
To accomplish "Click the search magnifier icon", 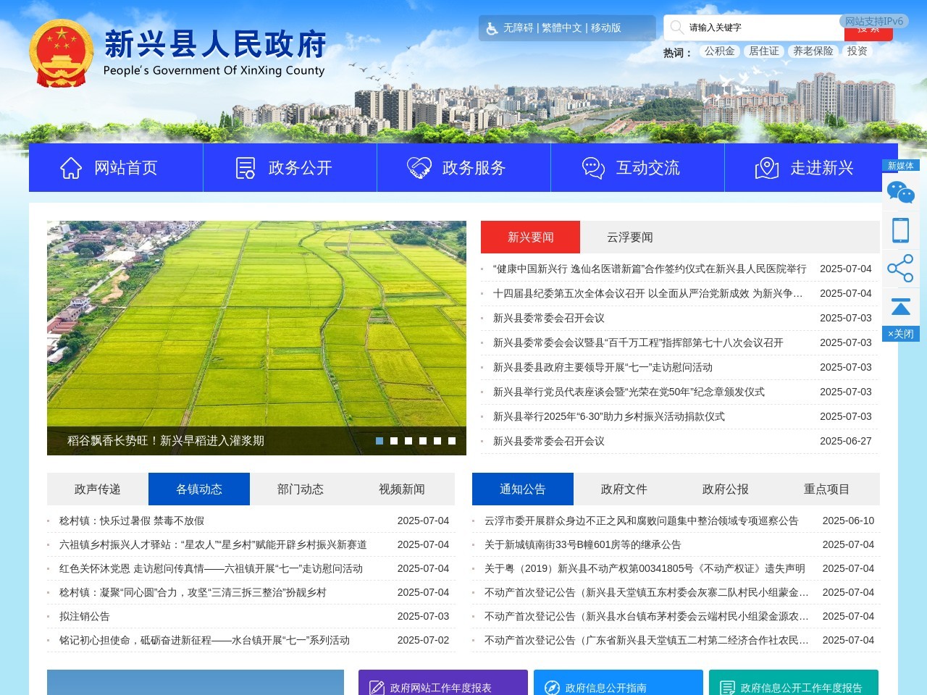I will [676, 28].
